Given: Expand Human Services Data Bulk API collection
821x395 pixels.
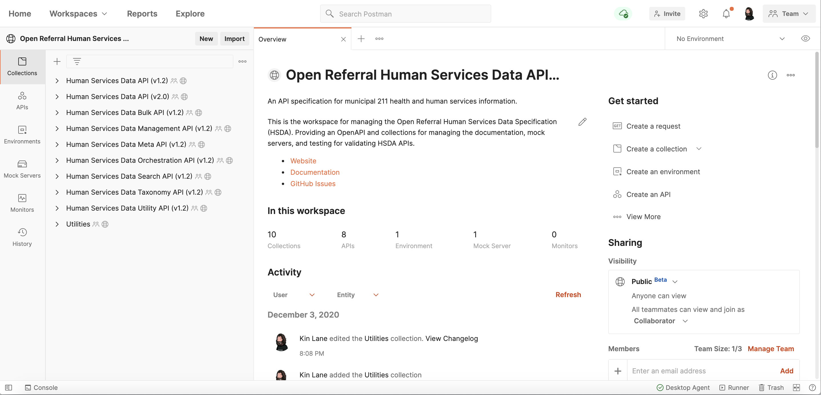Looking at the screenshot, I should [57, 113].
